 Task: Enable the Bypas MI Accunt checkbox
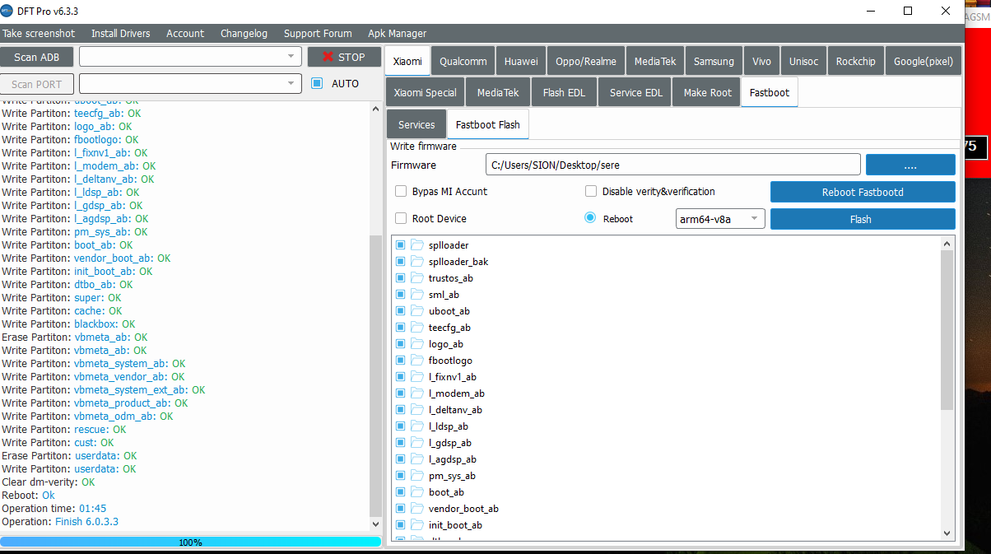[401, 191]
